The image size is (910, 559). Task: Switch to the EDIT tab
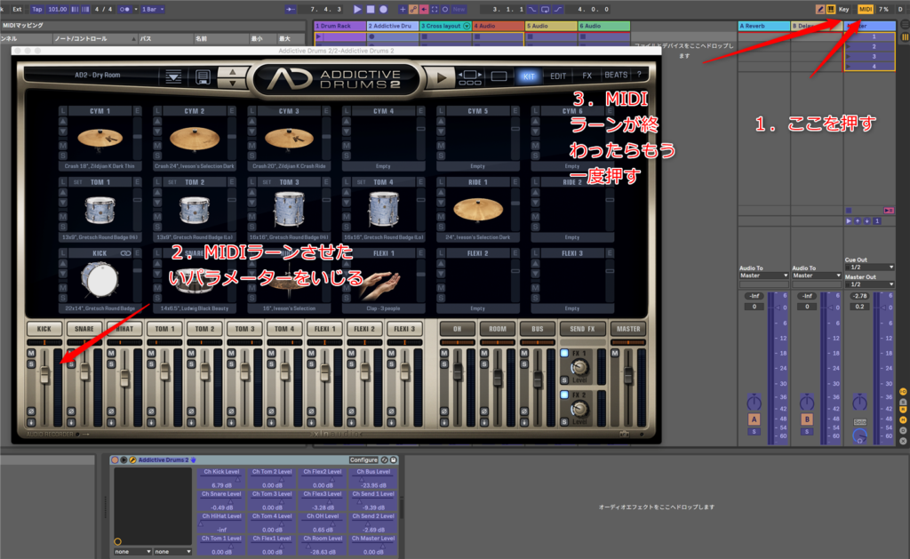pyautogui.click(x=557, y=76)
